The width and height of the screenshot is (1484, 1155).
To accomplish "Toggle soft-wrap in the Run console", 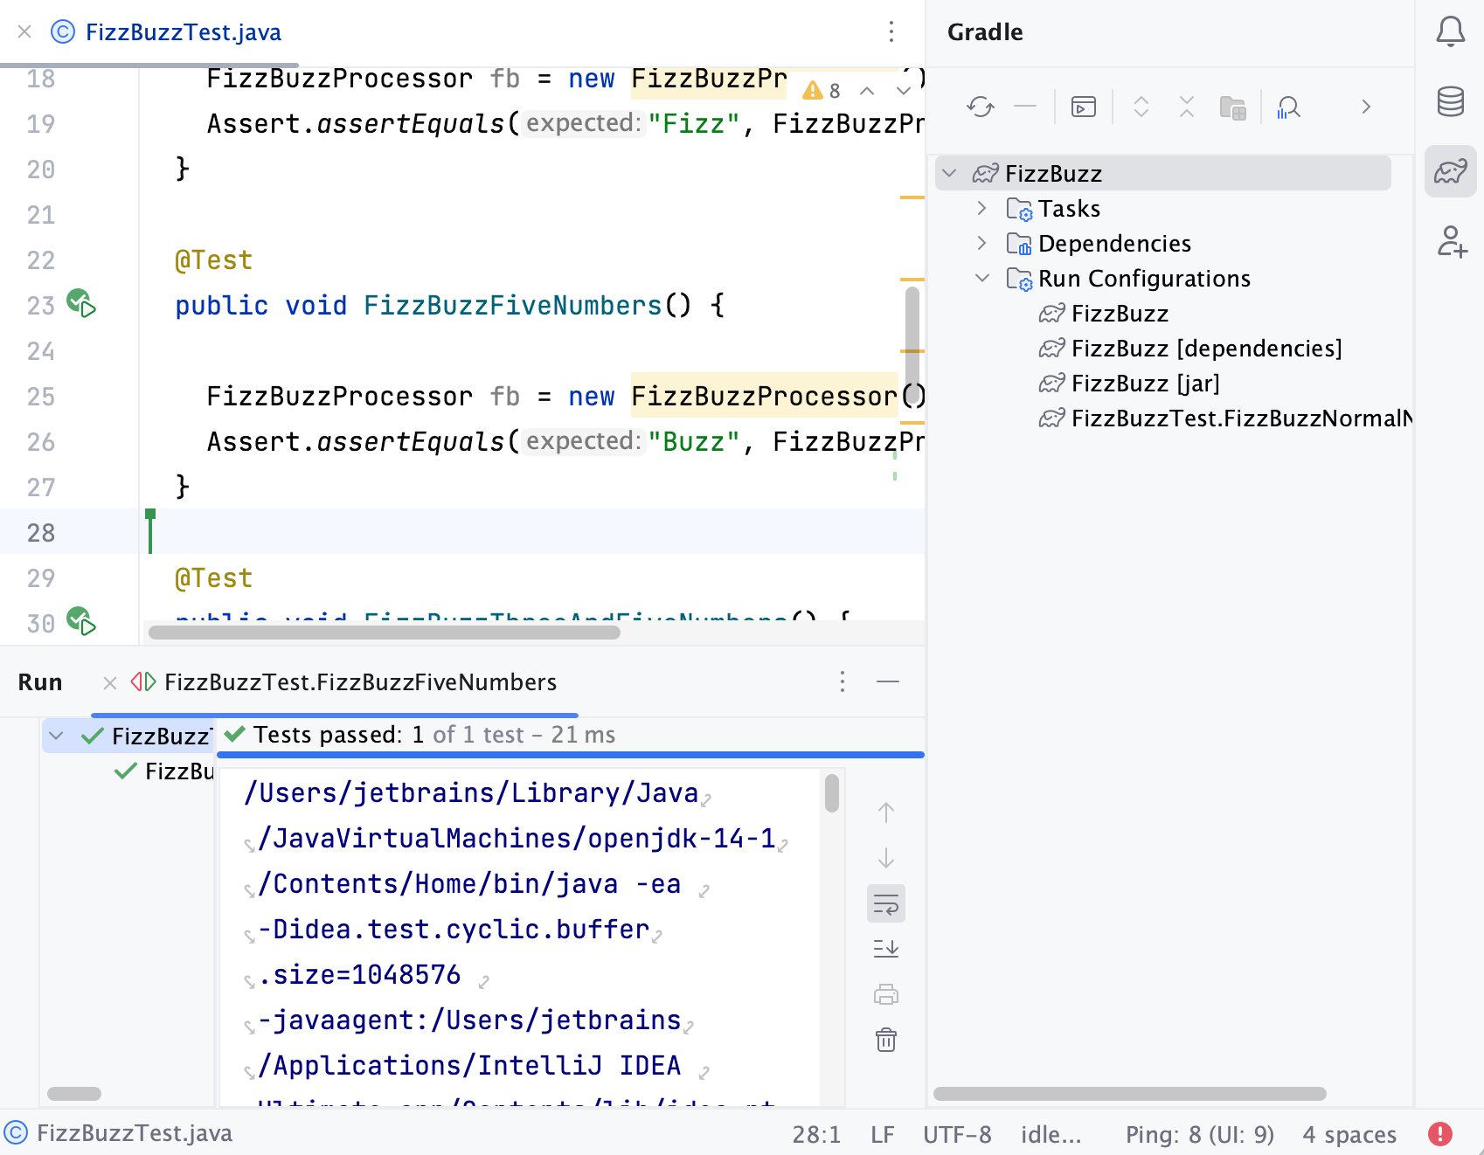I will (x=885, y=904).
